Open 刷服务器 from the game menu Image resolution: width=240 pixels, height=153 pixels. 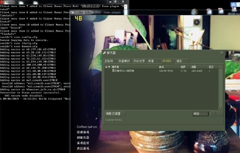83,138
